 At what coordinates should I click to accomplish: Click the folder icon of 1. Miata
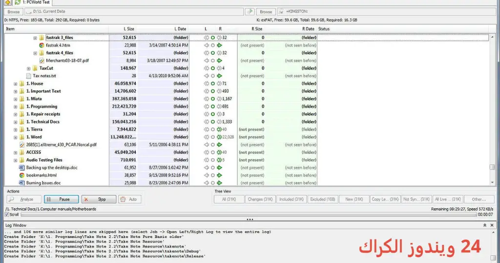21,99
